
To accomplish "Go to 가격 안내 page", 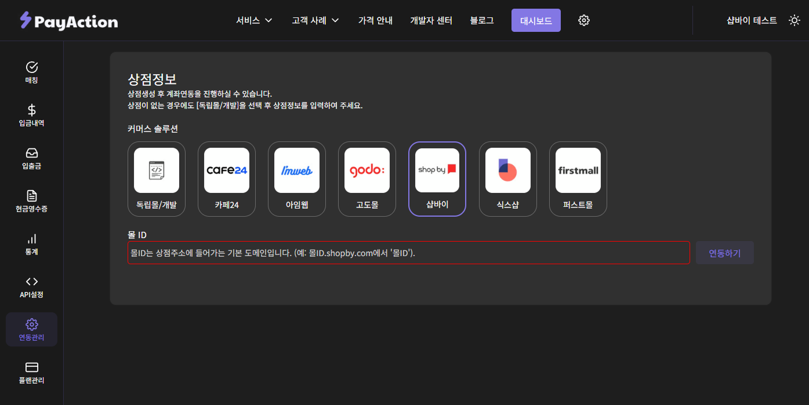I will coord(375,20).
